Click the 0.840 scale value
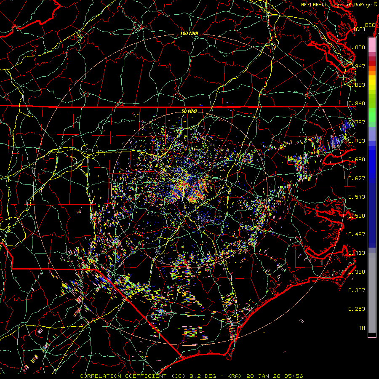Image resolution: width=379 pixels, height=379 pixels. (x=357, y=104)
